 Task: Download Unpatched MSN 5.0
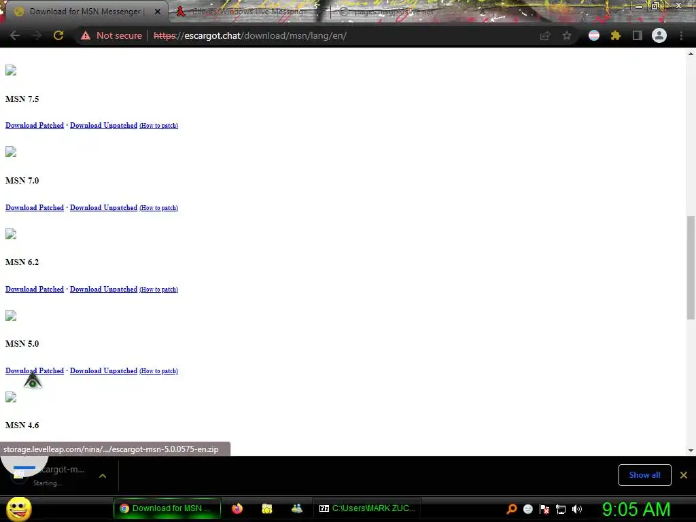[103, 371]
